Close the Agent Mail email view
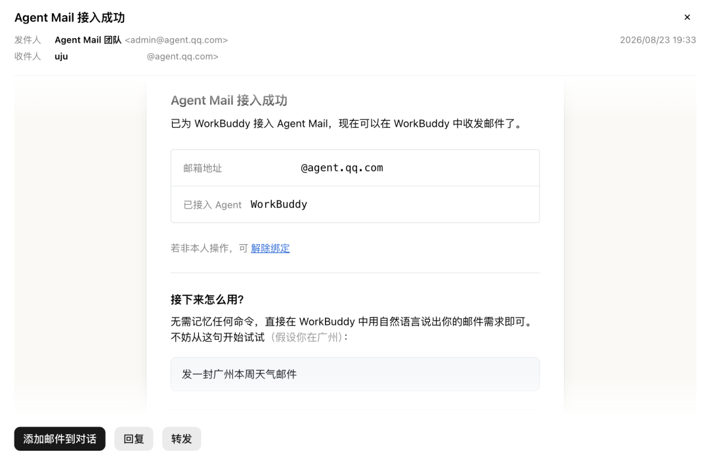This screenshot has height=456, width=709. [687, 17]
